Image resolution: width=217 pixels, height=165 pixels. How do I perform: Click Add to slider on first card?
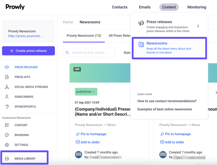coord(90,142)
